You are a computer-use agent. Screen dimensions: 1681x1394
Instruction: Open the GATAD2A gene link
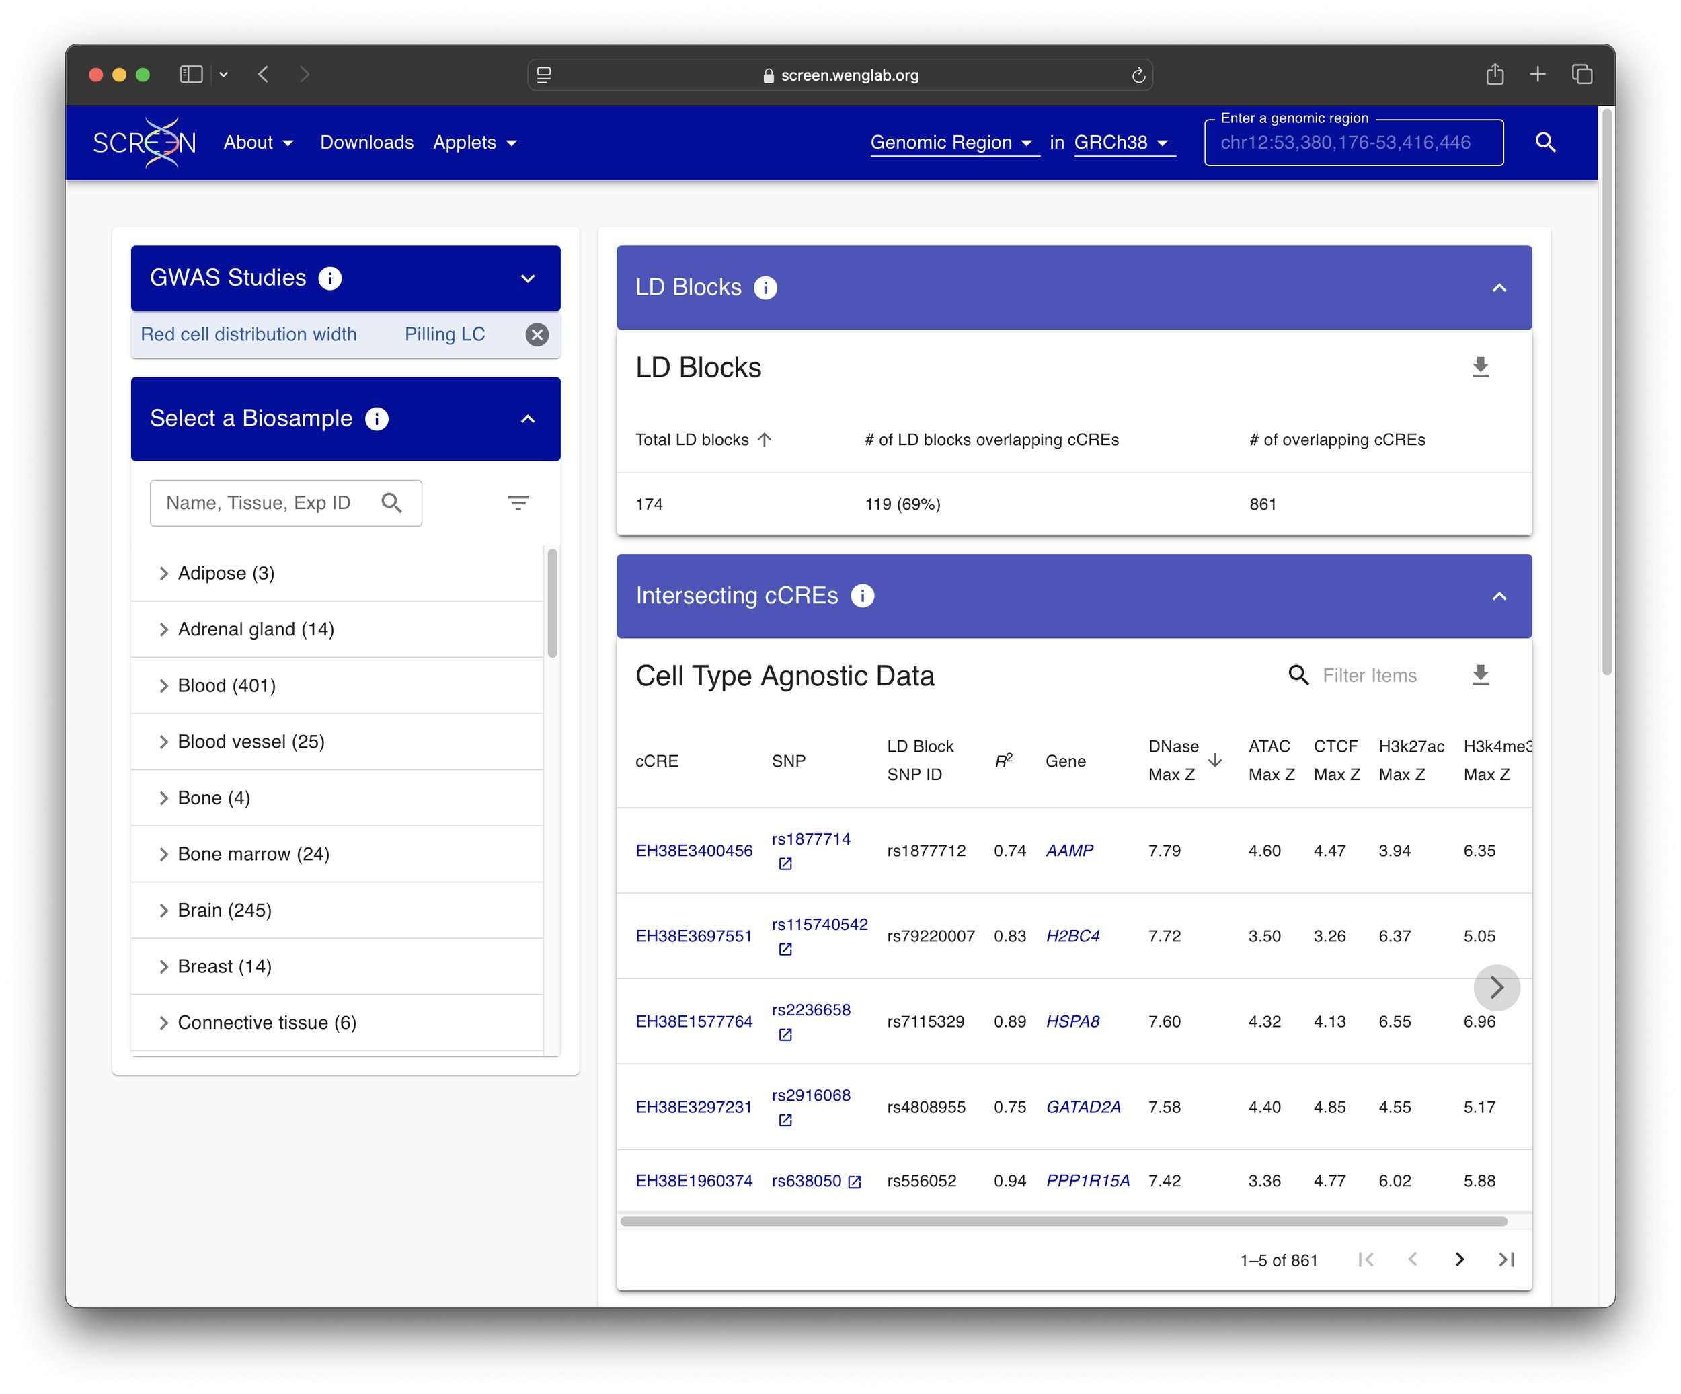(x=1083, y=1108)
